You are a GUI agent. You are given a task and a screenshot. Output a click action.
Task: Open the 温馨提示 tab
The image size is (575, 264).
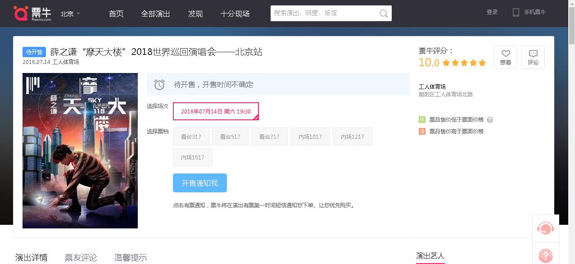[x=130, y=257]
